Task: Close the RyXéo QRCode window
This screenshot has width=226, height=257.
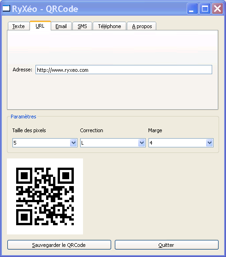Action: pyautogui.click(x=217, y=9)
